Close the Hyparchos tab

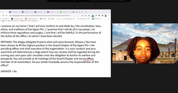pos(32,12)
